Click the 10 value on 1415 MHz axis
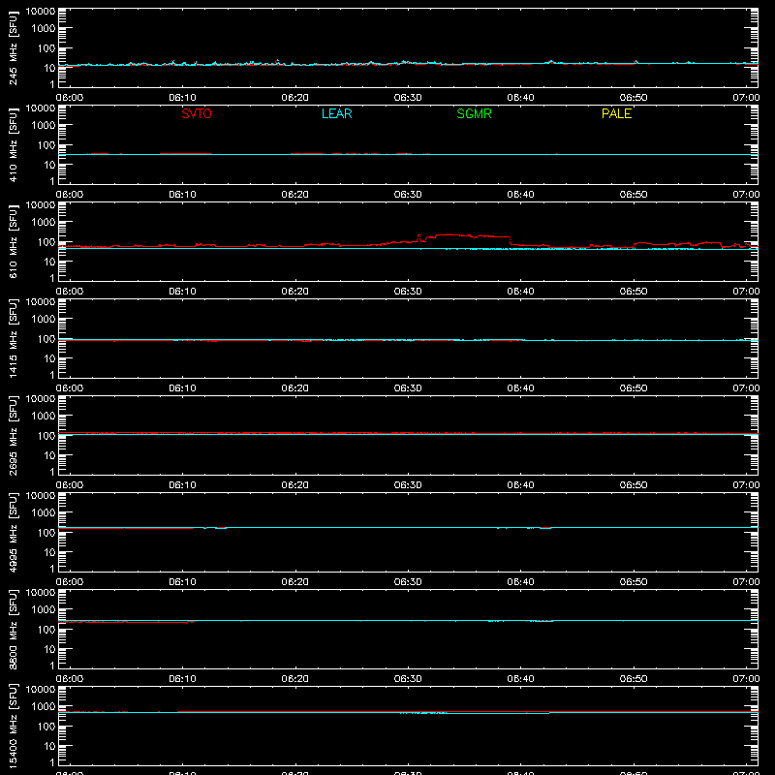The height and width of the screenshot is (775, 775). (x=49, y=358)
